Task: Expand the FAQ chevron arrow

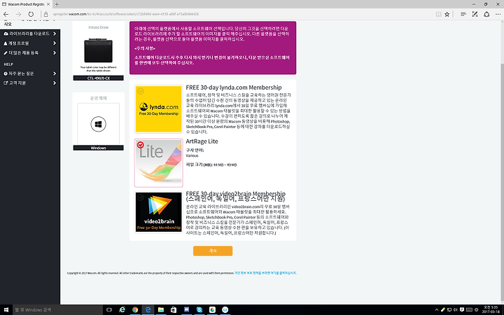Action: [55, 73]
